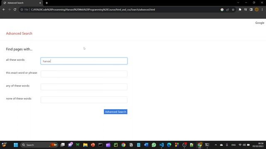
Task: Reload the page with the refresh icon
Action: [15, 10]
